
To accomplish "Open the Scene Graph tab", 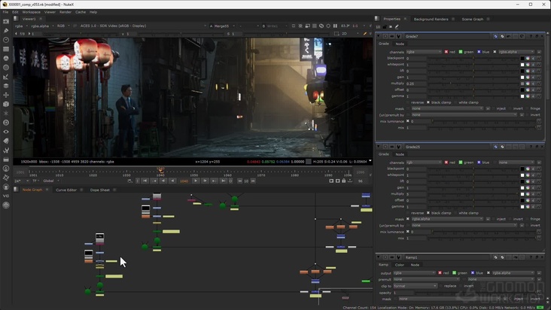I will coord(472,19).
